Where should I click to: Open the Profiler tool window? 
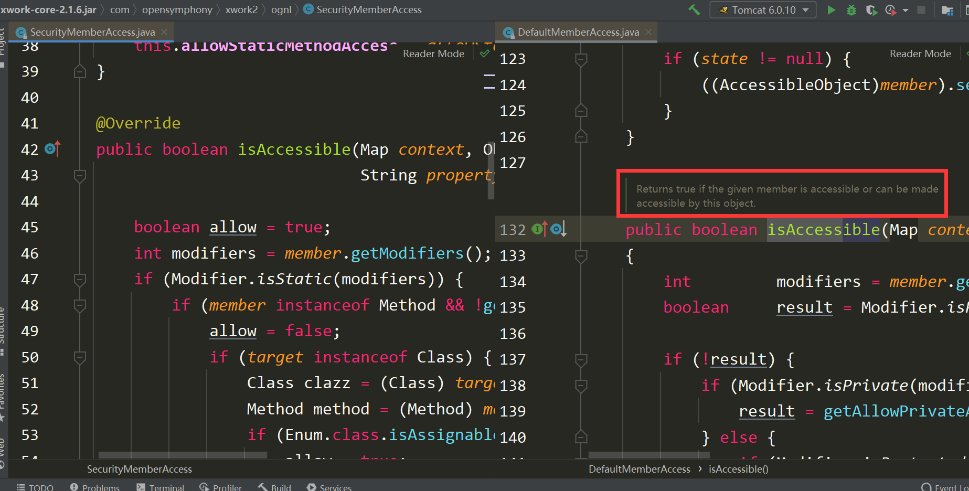[x=221, y=487]
